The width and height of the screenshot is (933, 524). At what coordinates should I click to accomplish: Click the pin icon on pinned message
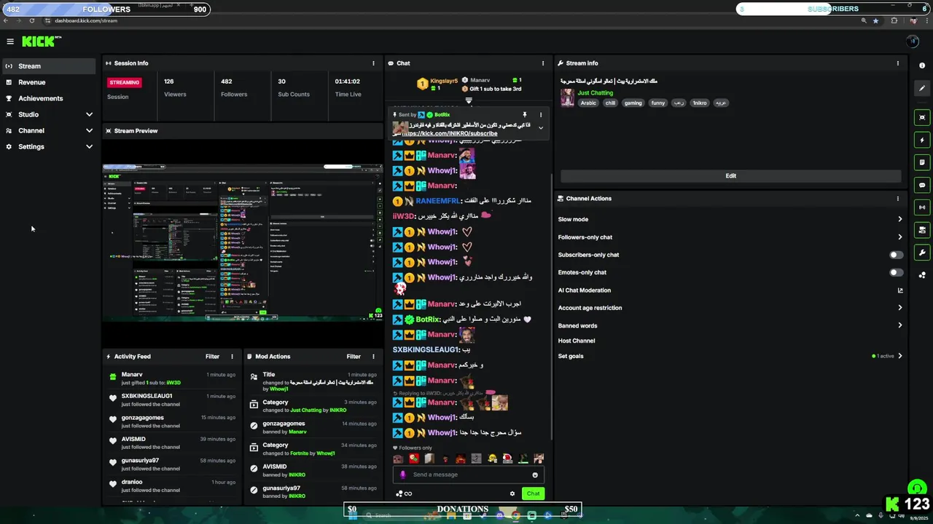click(x=524, y=115)
